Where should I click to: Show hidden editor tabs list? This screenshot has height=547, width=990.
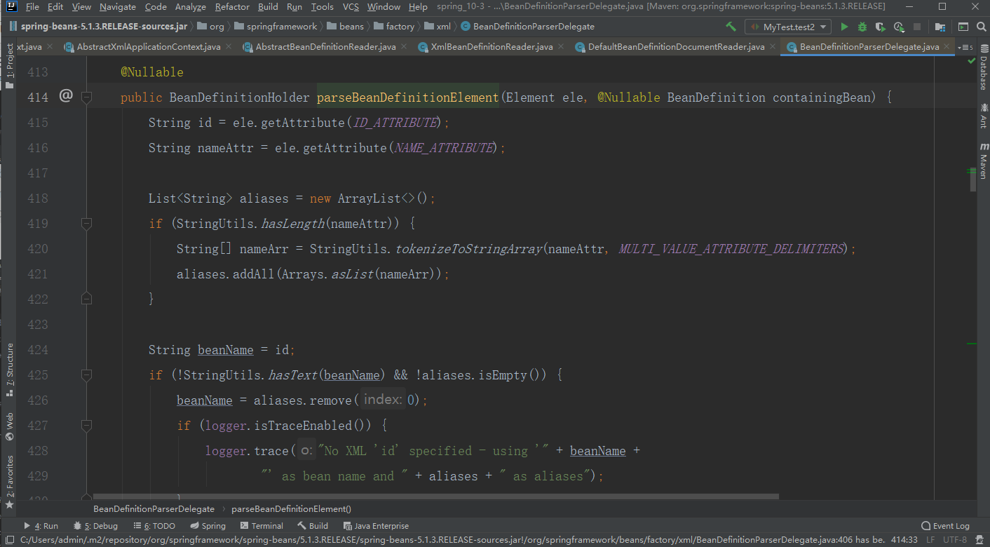tap(965, 47)
